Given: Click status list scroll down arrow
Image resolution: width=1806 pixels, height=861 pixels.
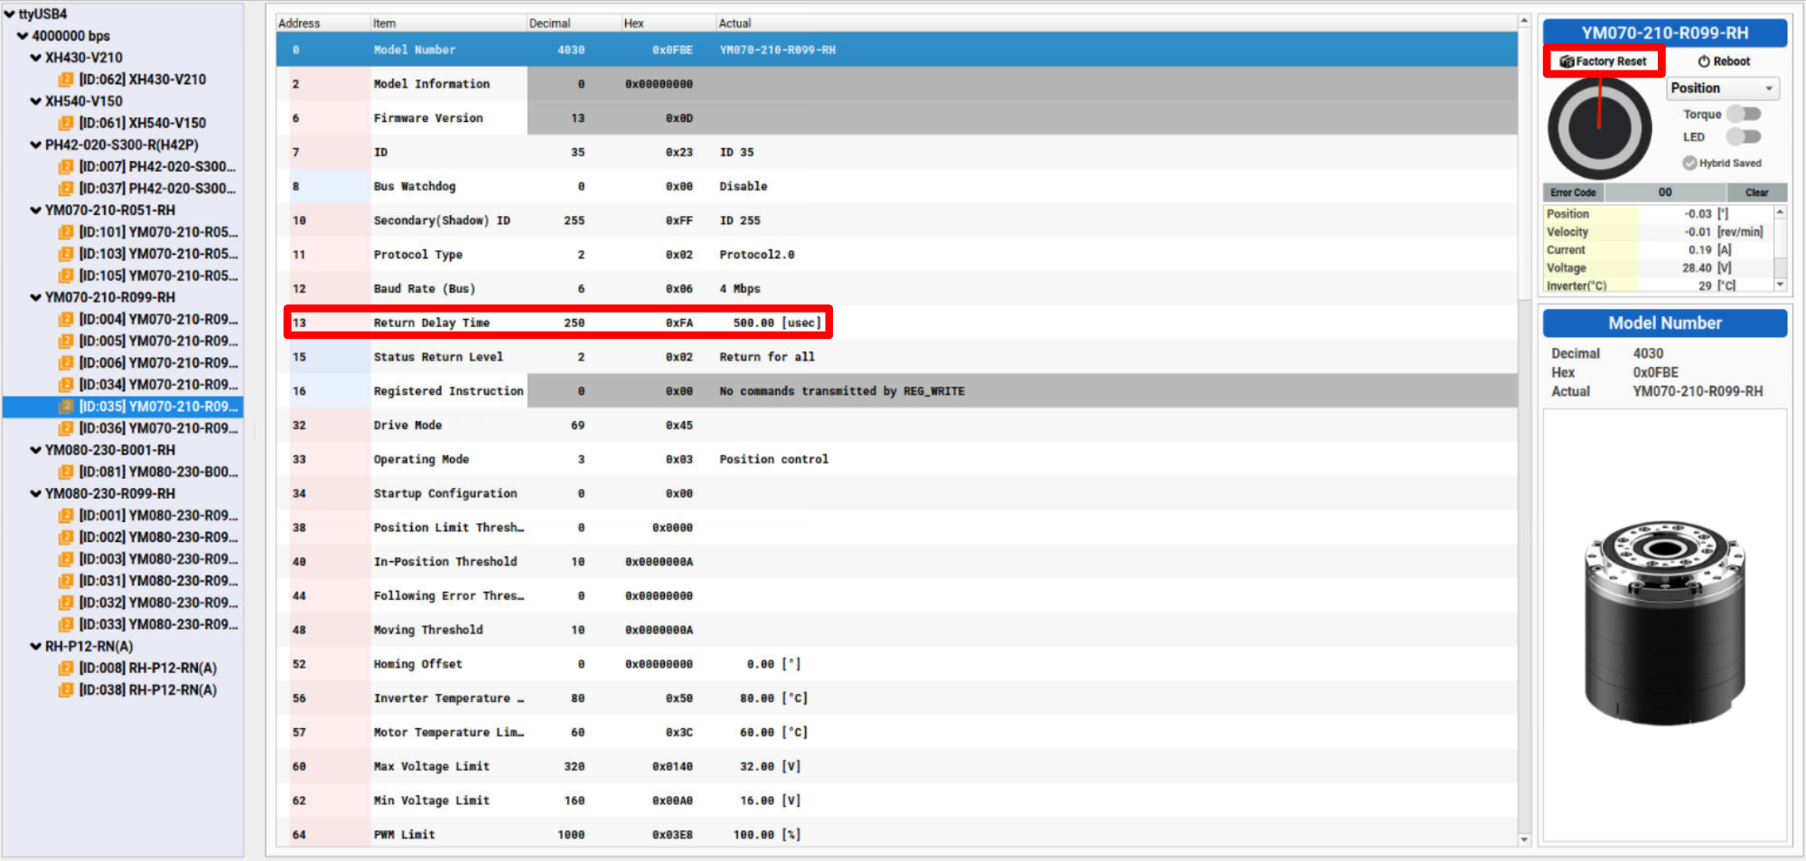Looking at the screenshot, I should (x=1781, y=285).
